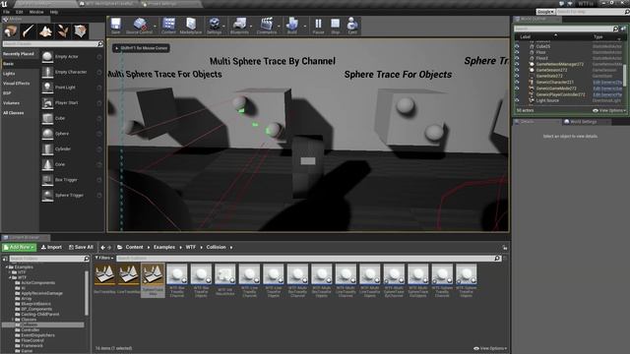Image resolution: width=630 pixels, height=354 pixels.
Task: Select the Sphere shape item
Action: pyautogui.click(x=72, y=134)
